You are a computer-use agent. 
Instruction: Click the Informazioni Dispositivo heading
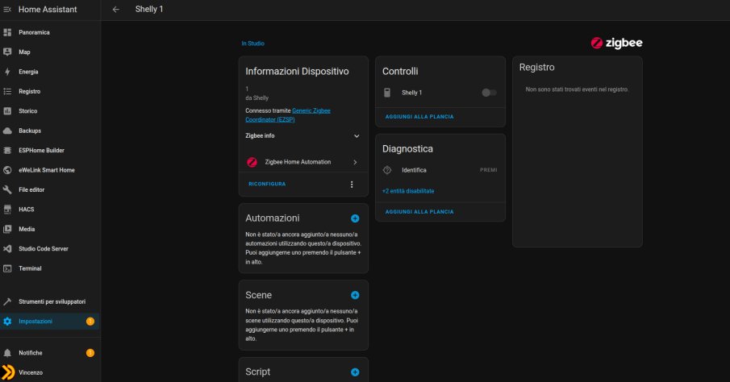click(297, 71)
